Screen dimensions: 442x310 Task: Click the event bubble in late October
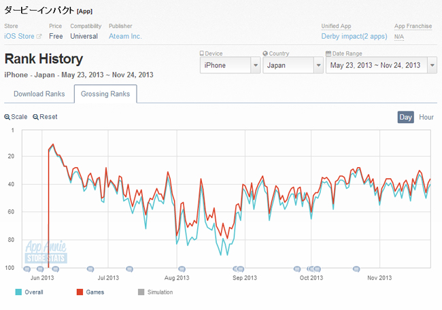tap(356, 269)
